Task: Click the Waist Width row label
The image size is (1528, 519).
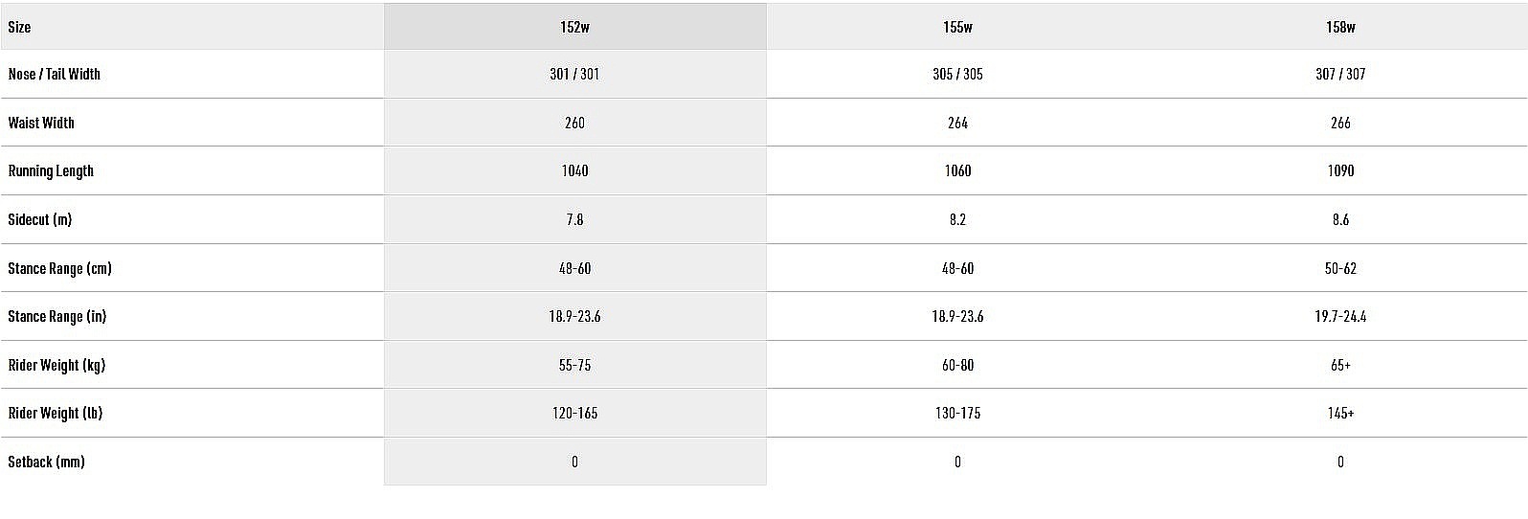Action: (41, 123)
